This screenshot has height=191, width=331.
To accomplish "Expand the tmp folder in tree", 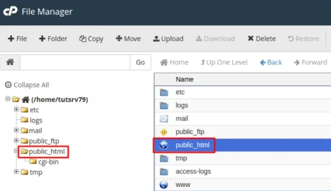I will (16, 172).
